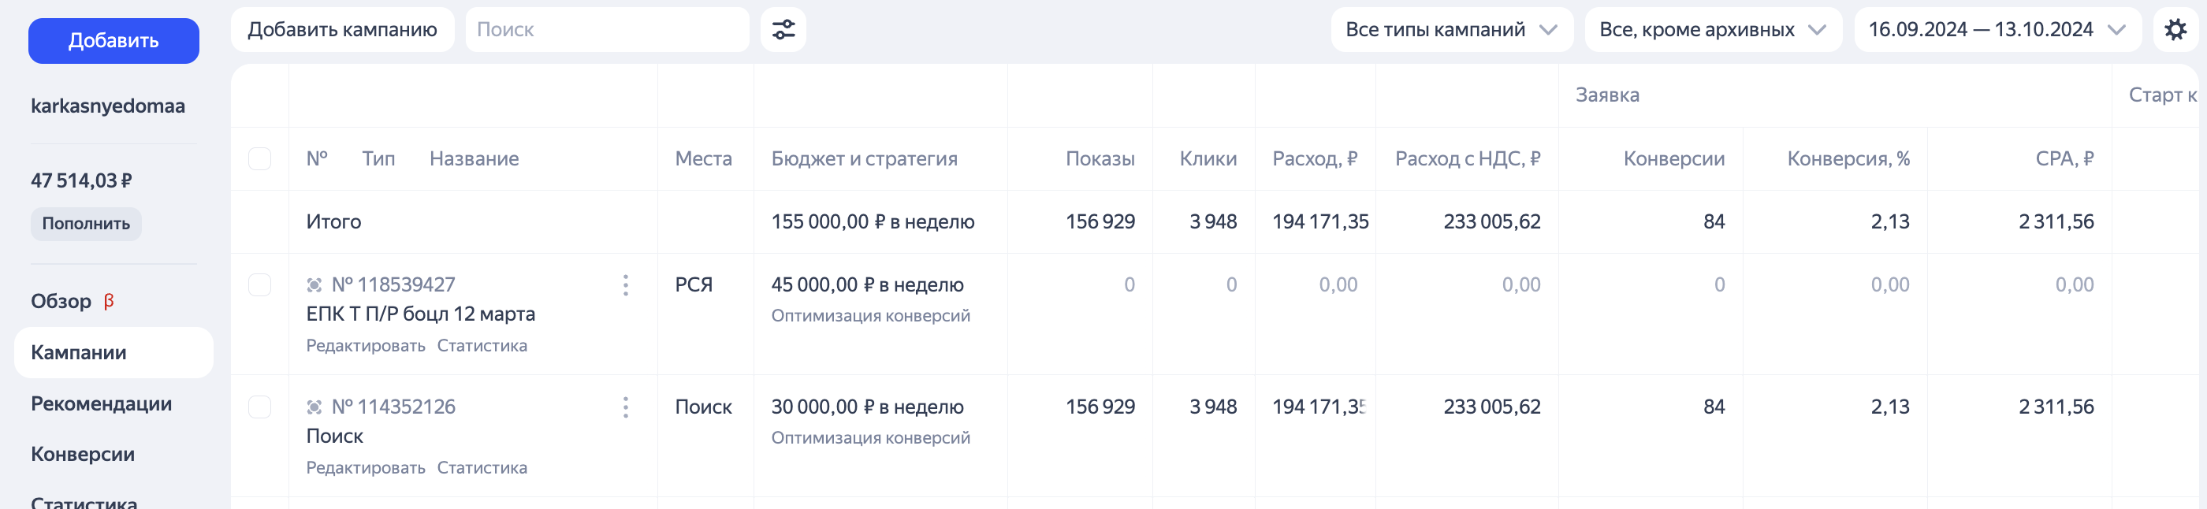Click the Добавить кампанию button
The height and width of the screenshot is (509, 2207).
(x=343, y=28)
